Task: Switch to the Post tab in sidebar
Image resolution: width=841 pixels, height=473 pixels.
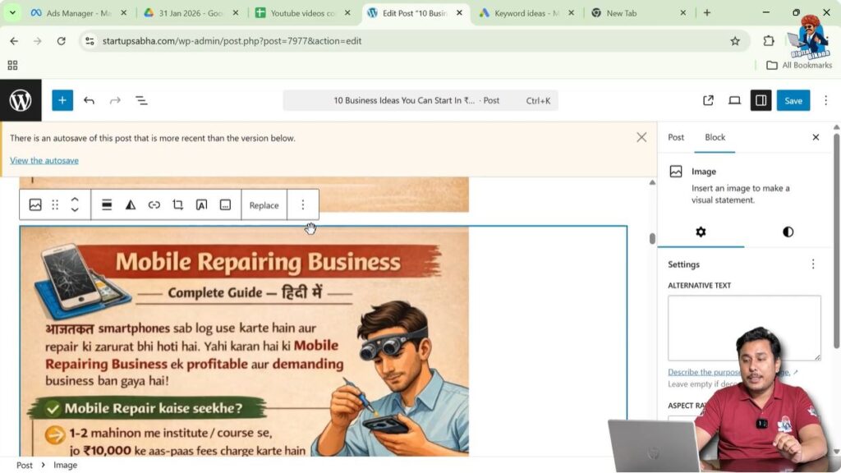Action: 676,137
